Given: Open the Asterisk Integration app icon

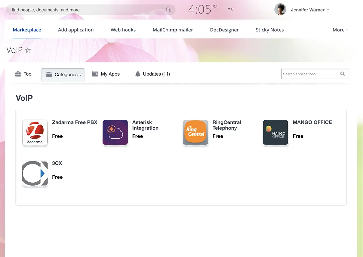Looking at the screenshot, I should pyautogui.click(x=115, y=133).
